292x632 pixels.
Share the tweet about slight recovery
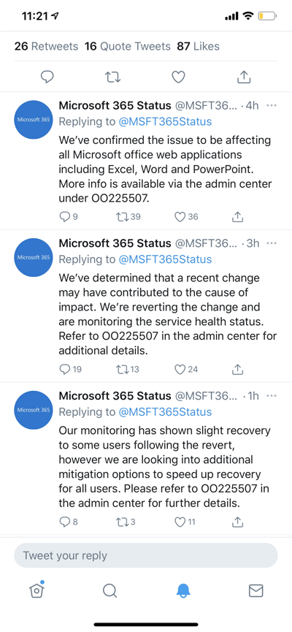238,522
